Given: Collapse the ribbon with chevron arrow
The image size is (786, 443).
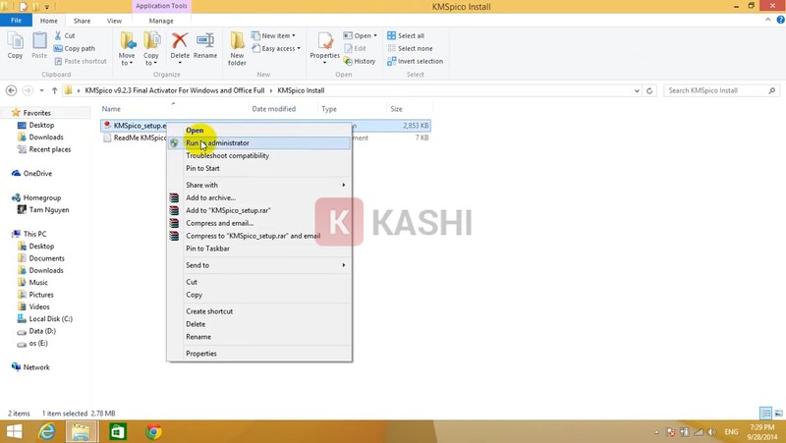Looking at the screenshot, I should tap(768, 20).
